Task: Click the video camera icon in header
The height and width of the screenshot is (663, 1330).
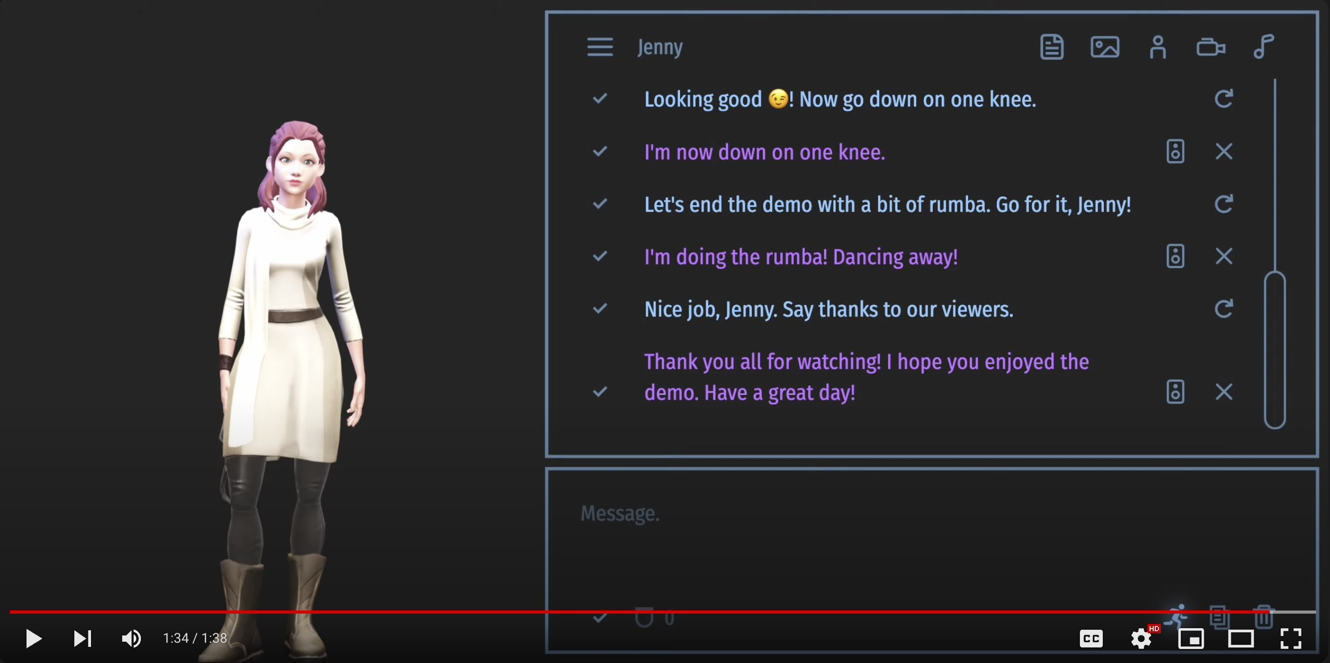Action: 1210,47
